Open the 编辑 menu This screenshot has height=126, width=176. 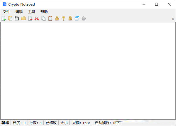coord(19,12)
